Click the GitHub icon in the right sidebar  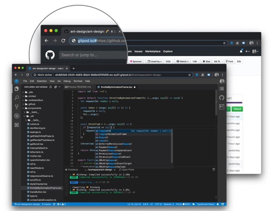[x=221, y=98]
